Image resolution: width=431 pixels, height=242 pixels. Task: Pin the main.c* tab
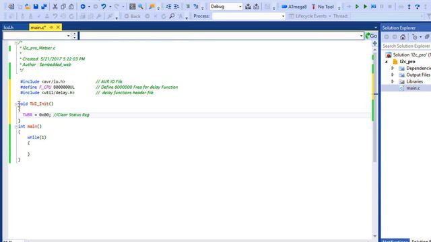(51, 28)
